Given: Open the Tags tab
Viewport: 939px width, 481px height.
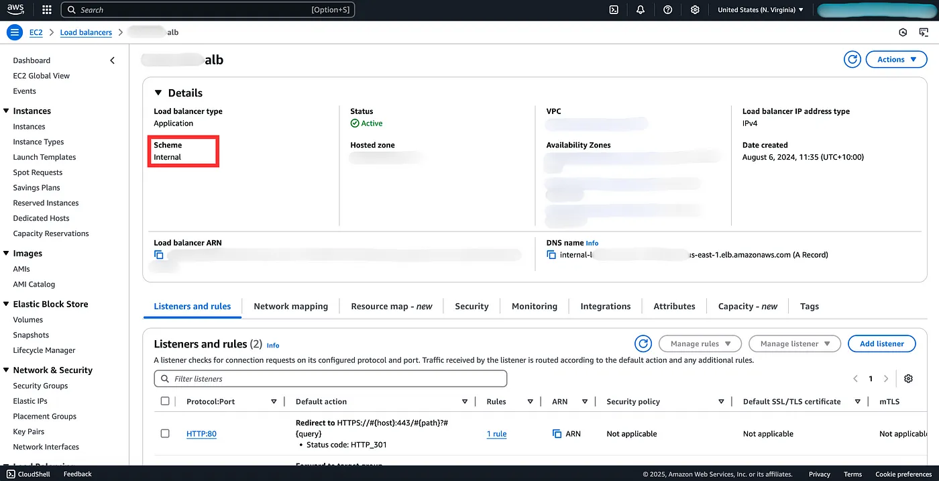Looking at the screenshot, I should (810, 307).
